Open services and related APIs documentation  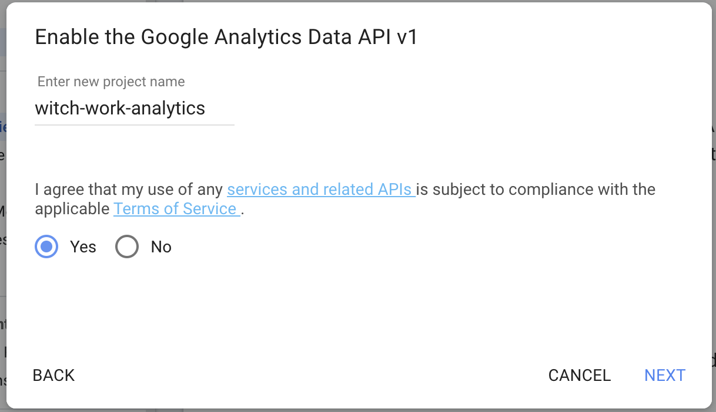[320, 189]
